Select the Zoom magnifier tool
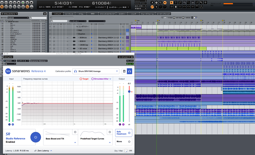255x155 pixels. pyautogui.click(x=201, y=3)
